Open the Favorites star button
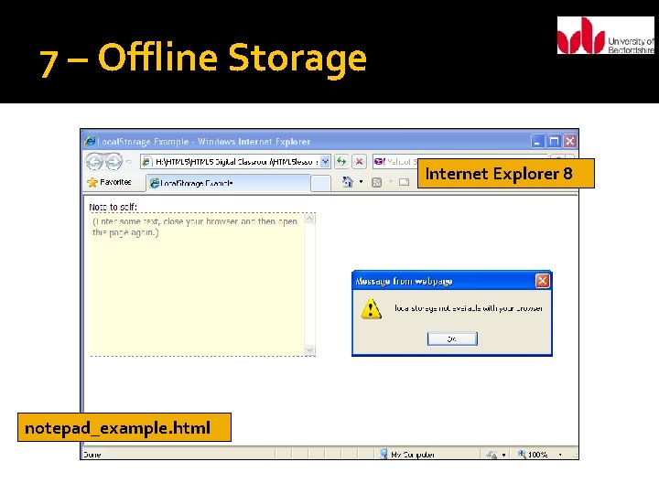The image size is (659, 494). click(x=109, y=182)
